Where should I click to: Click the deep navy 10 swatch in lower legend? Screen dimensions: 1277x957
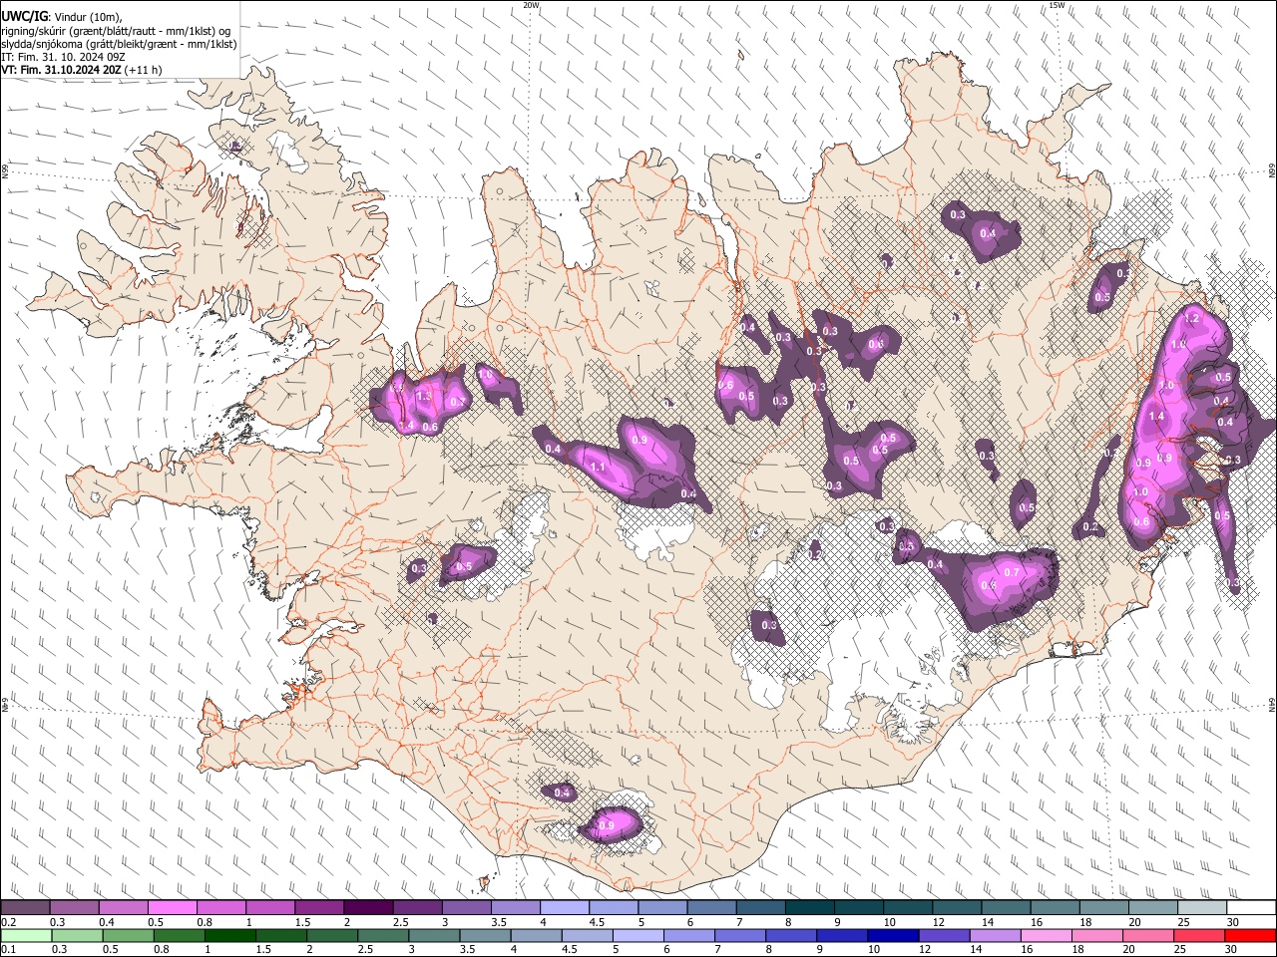[x=892, y=935]
